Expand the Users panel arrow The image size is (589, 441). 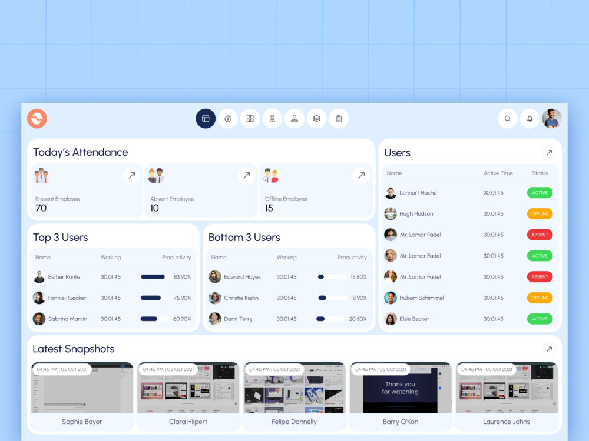point(549,153)
